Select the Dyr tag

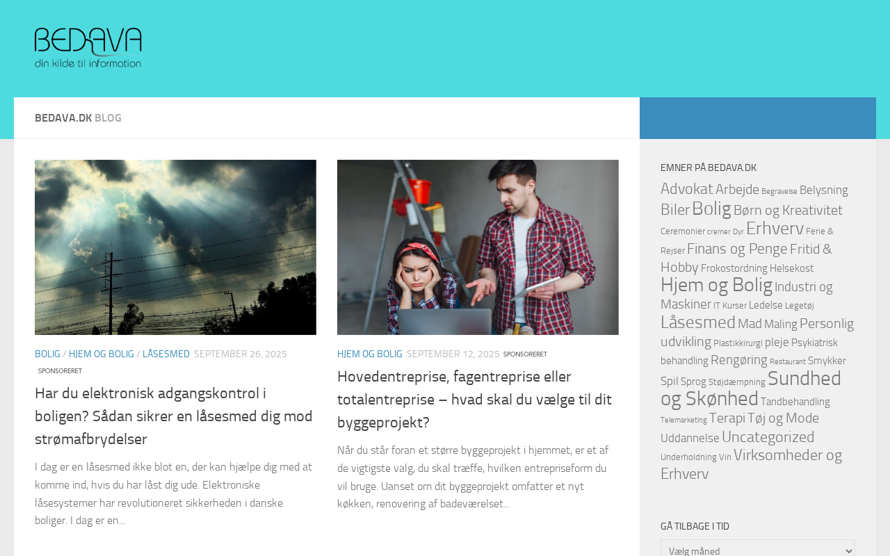tap(738, 232)
